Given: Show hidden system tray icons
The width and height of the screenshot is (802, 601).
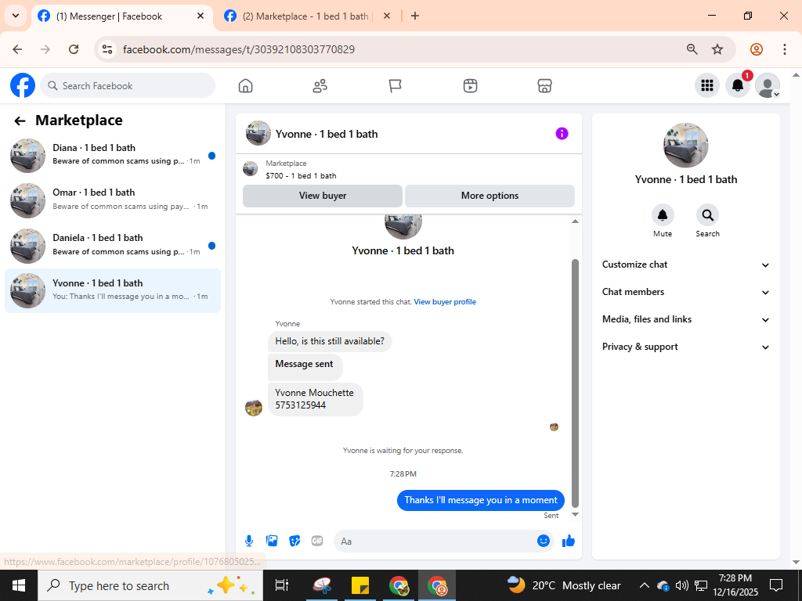Looking at the screenshot, I should pyautogui.click(x=645, y=585).
